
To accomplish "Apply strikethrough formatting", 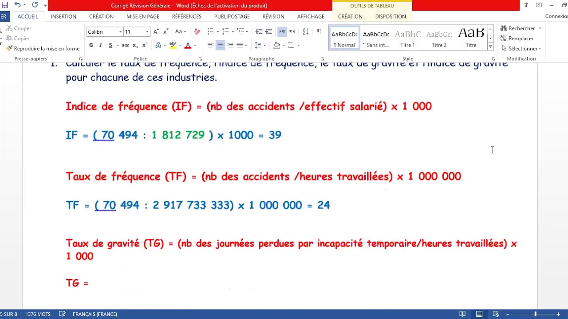I will point(126,45).
